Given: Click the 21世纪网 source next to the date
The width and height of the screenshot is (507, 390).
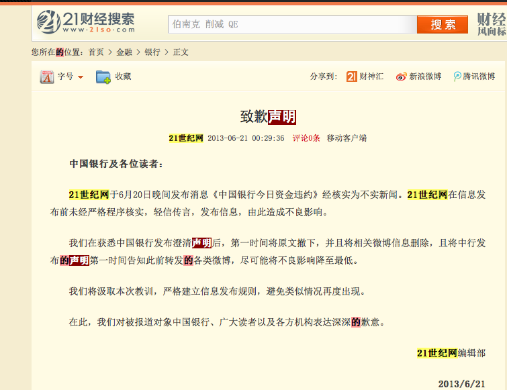Looking at the screenshot, I should pyautogui.click(x=186, y=138).
